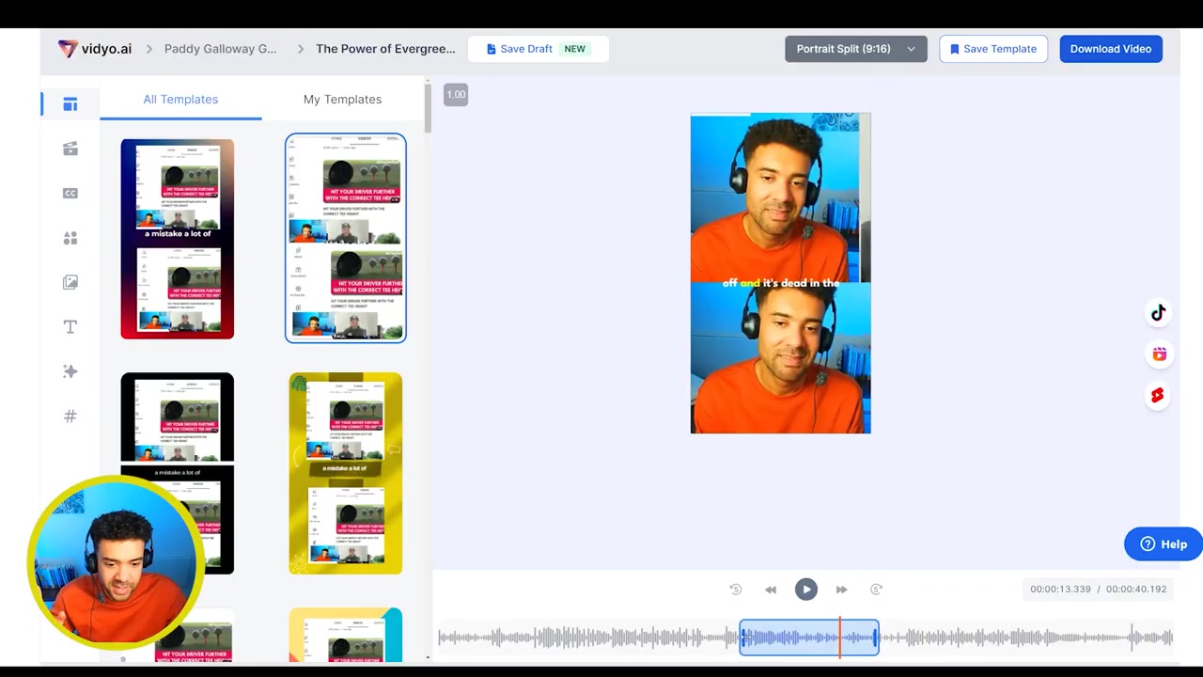The image size is (1203, 677).
Task: Click the caption text on the preview
Action: coord(781,282)
